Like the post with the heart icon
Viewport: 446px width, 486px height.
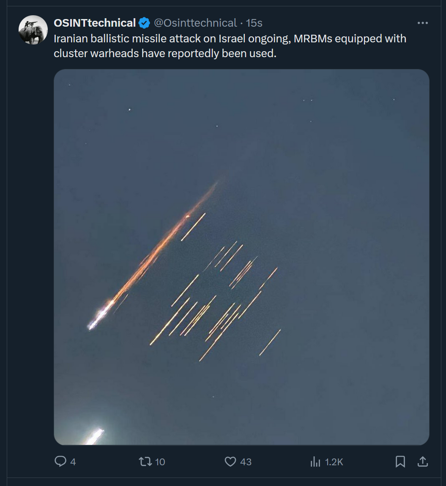tap(230, 461)
